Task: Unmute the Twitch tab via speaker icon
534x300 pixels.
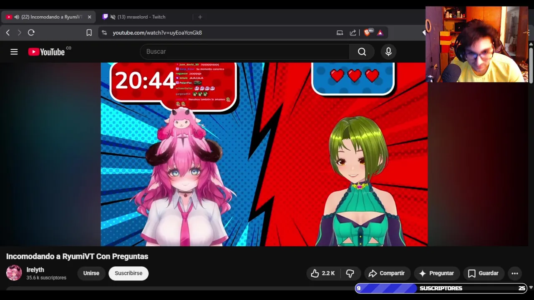Action: pos(113,17)
